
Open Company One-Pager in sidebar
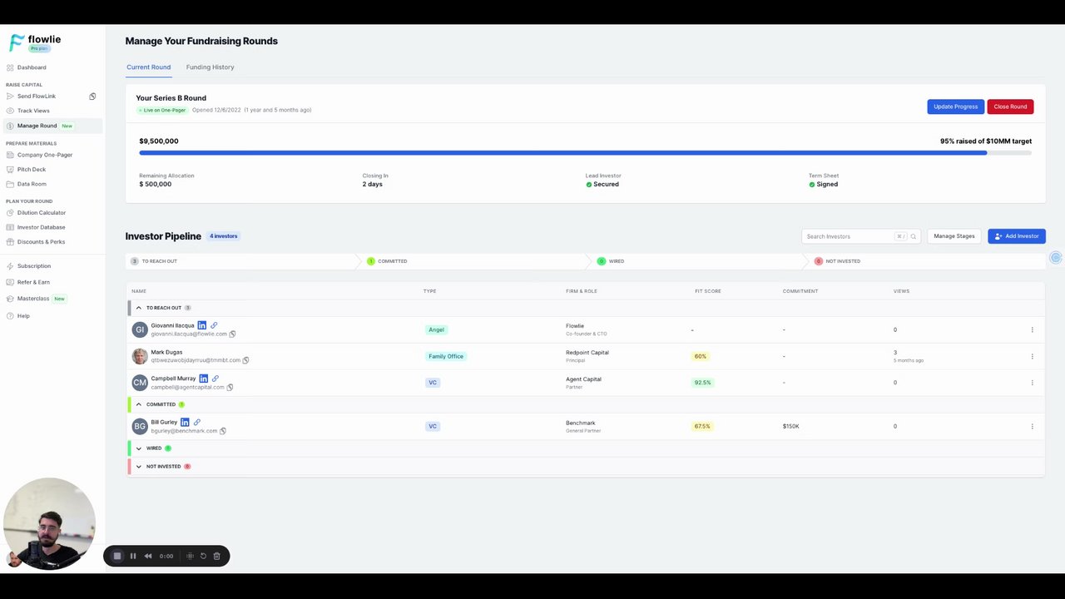(45, 155)
